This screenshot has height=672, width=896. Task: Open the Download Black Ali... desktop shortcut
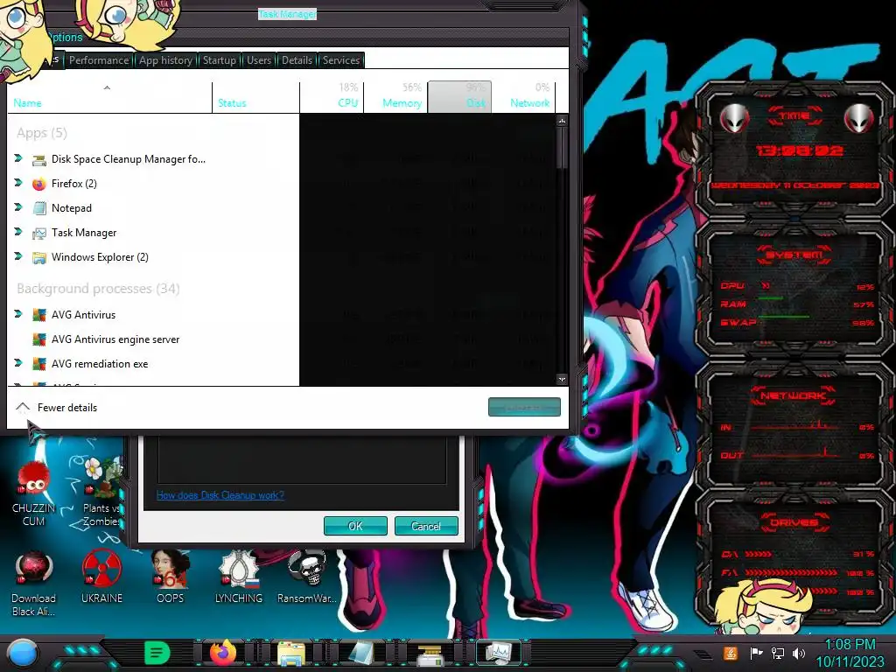coord(34,584)
